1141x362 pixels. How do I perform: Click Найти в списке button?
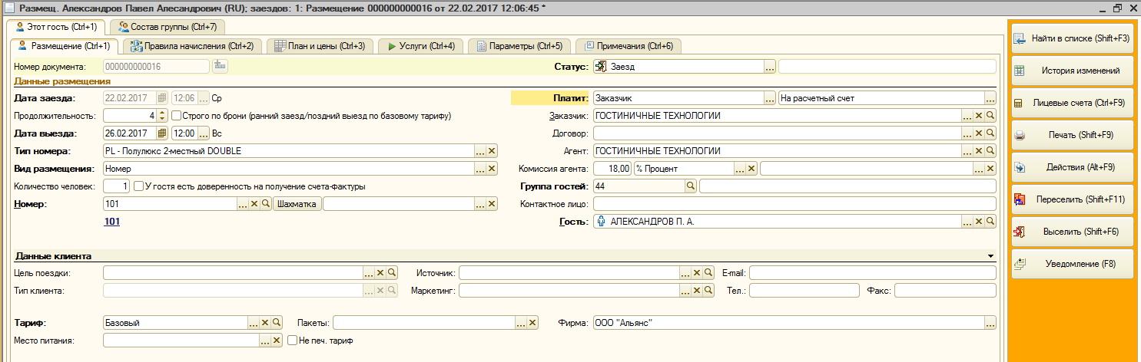pos(1073,38)
